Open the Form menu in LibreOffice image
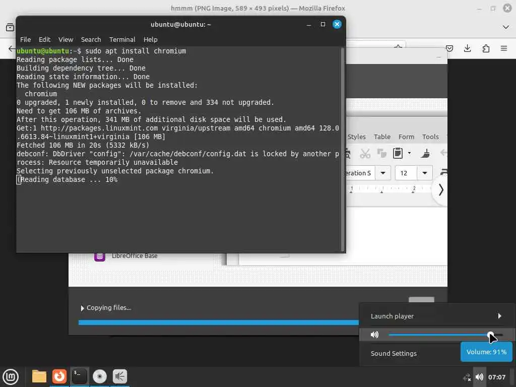 pyautogui.click(x=406, y=137)
